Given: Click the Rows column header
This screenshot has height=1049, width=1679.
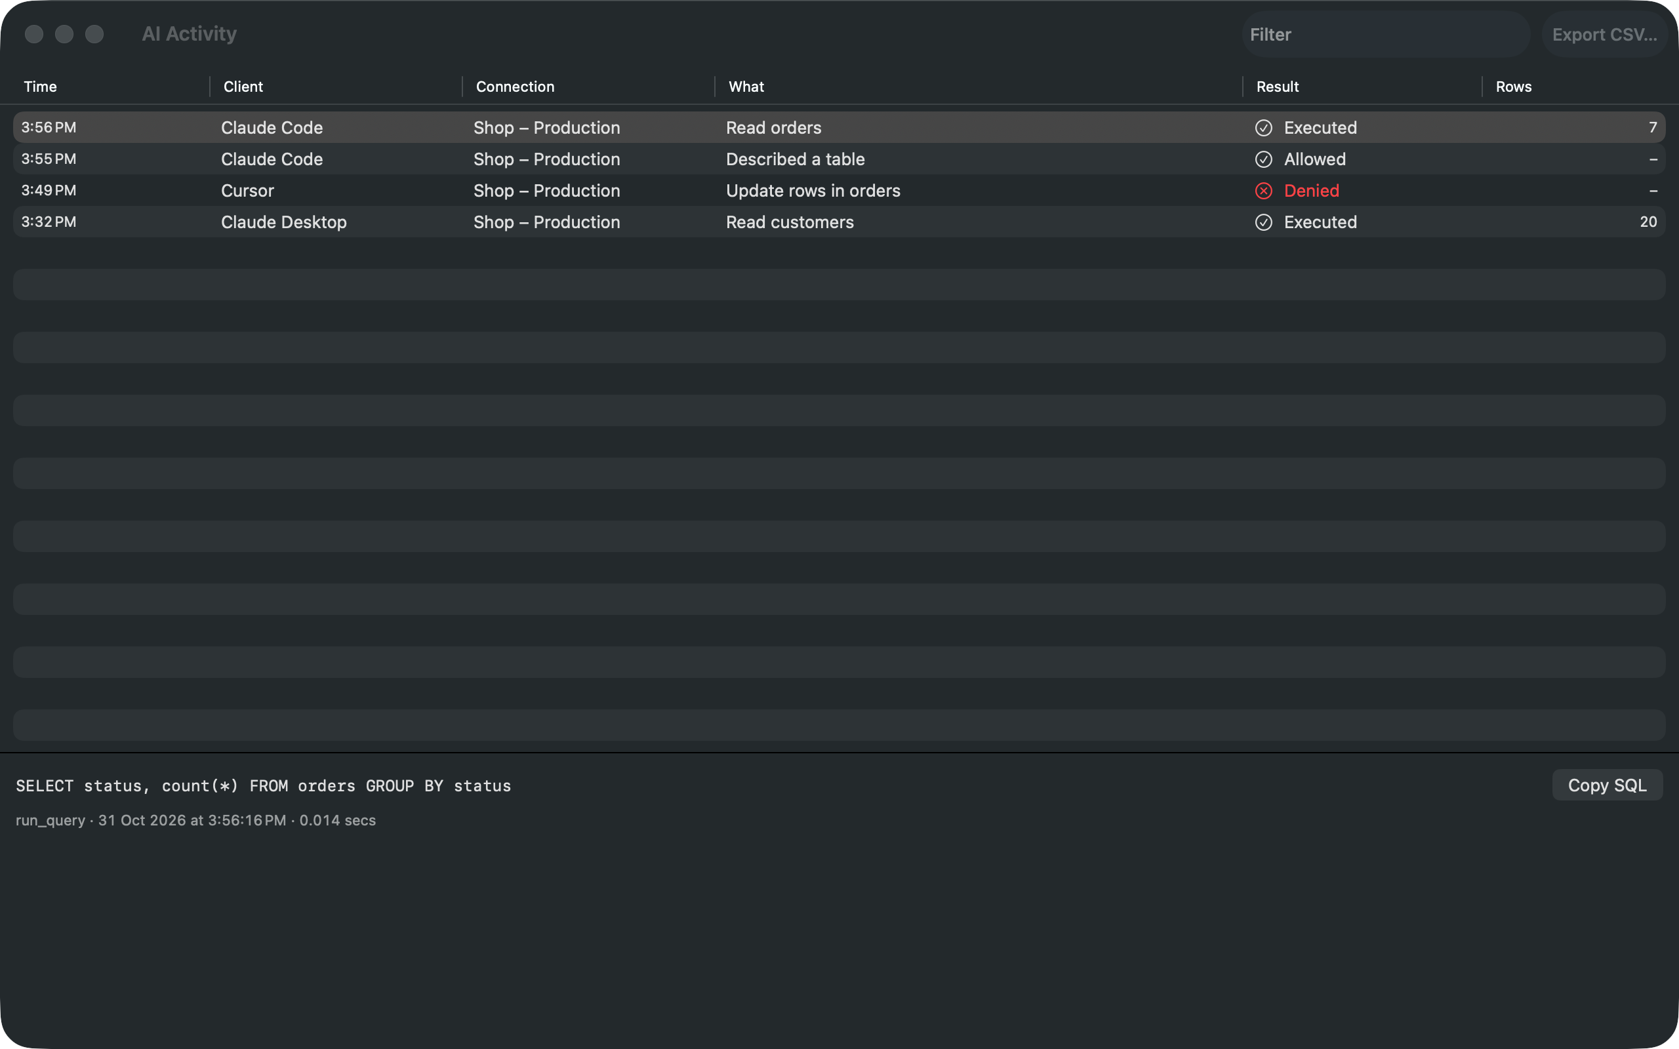Looking at the screenshot, I should pos(1513,87).
